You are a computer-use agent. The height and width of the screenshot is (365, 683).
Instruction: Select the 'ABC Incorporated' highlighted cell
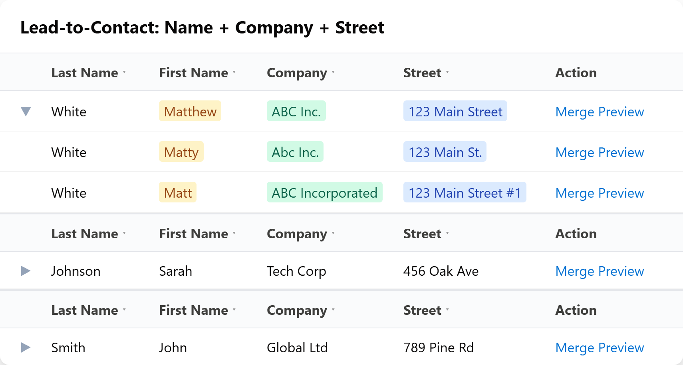tap(324, 192)
